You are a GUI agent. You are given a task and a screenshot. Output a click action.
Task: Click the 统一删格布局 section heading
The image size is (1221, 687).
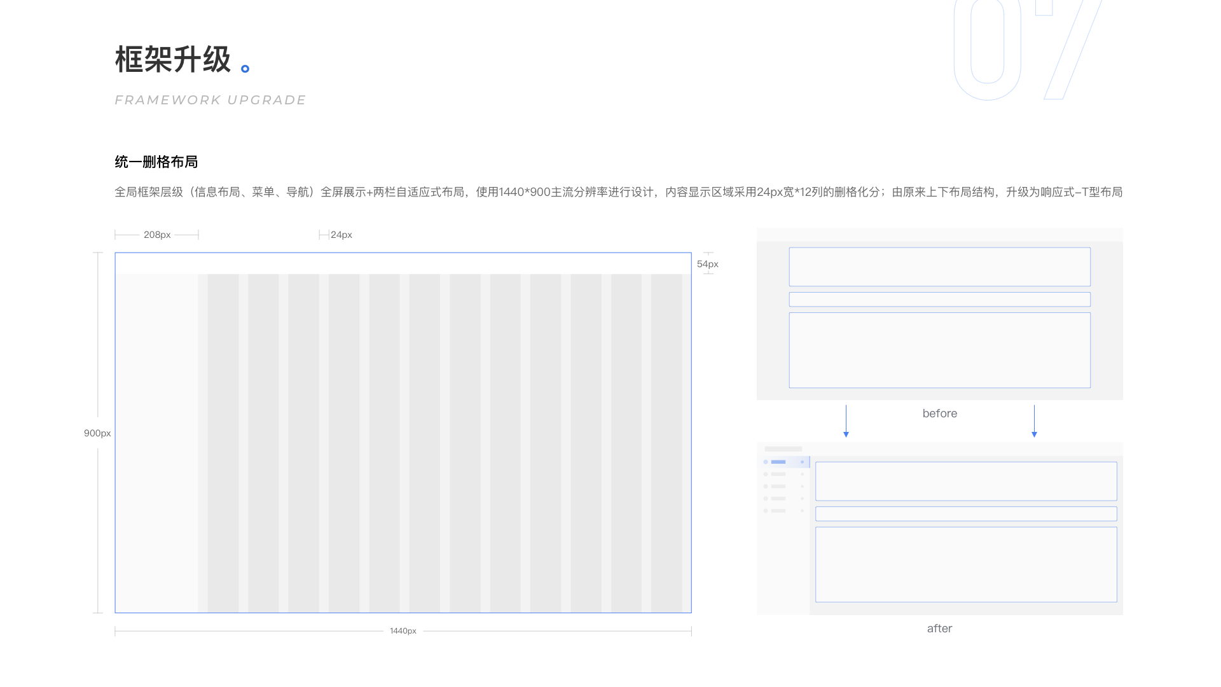coord(156,162)
